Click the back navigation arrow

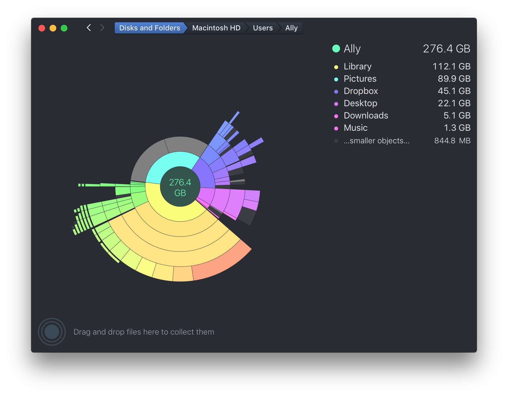coord(89,28)
